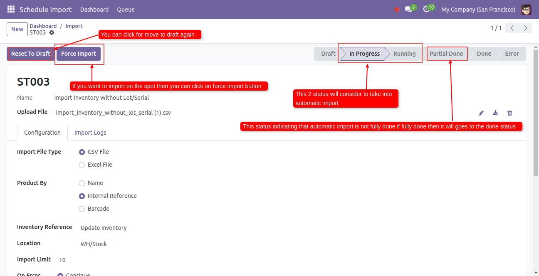Download the uploaded CSV file
The width and height of the screenshot is (539, 276).
(495, 113)
